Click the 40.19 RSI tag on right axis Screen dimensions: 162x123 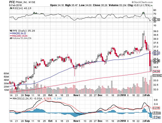coord(156,20)
